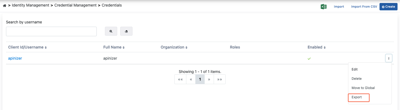Click the Create button
Screen dimensions: 400x110
tap(388, 7)
